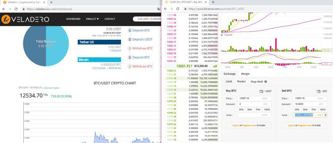This screenshot has width=333, height=143.
Task: Select the Market order type
Action: 241,81
